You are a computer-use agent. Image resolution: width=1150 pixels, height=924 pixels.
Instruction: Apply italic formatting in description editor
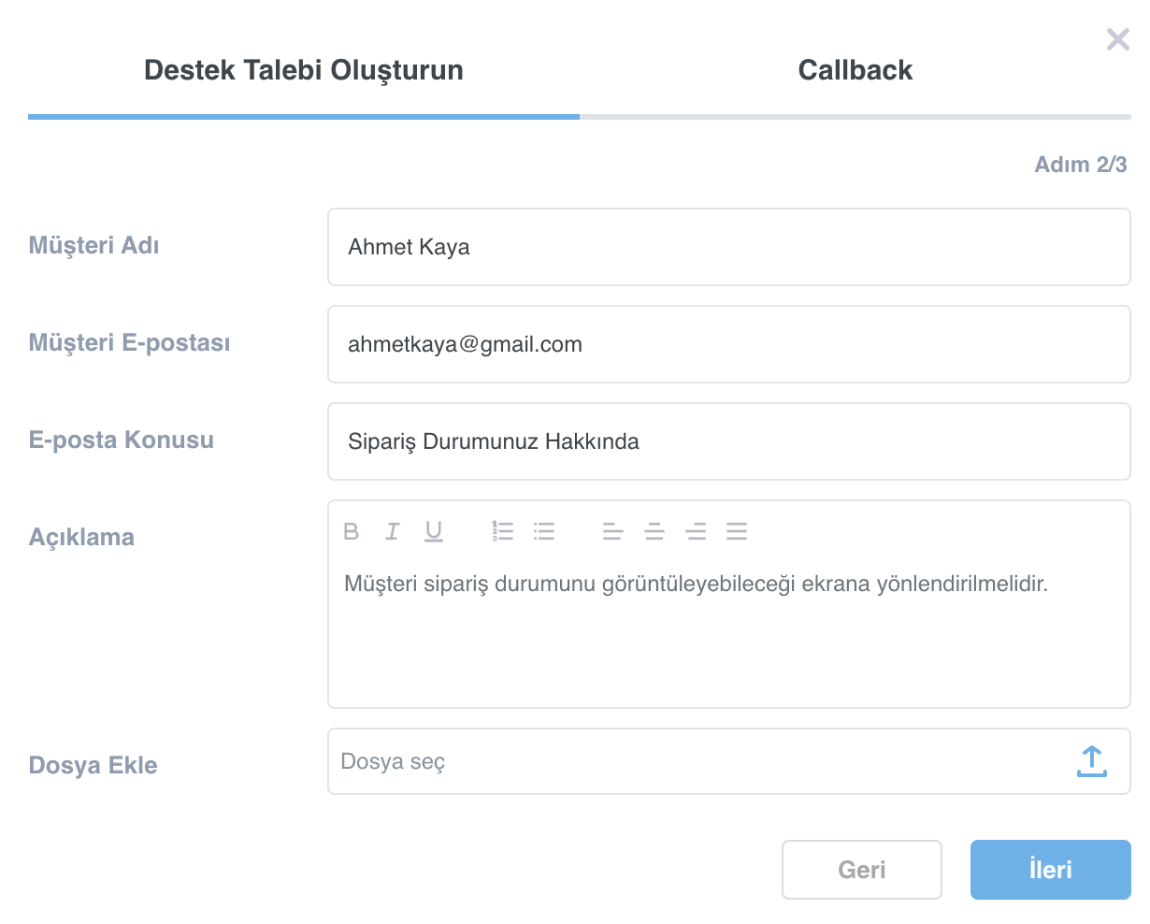point(393,531)
